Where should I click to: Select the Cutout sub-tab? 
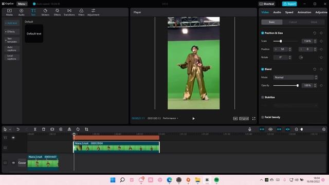coord(293,22)
